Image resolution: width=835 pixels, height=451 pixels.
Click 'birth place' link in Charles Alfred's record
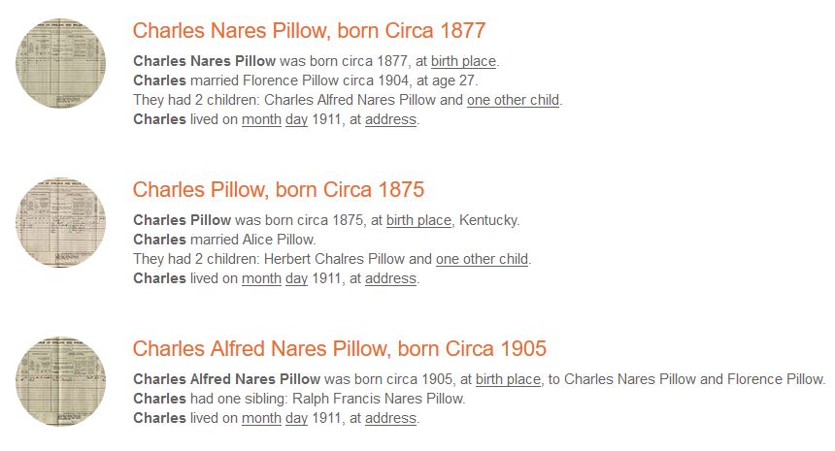click(x=508, y=379)
